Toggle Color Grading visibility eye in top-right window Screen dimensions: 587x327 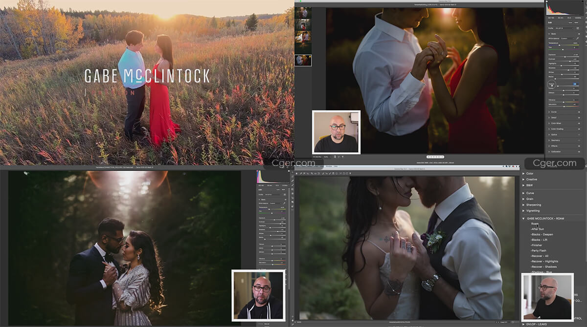[x=579, y=129]
